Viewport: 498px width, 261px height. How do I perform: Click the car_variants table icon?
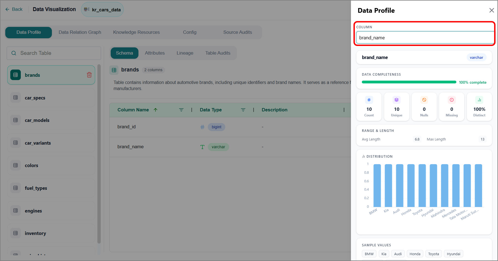pyautogui.click(x=16, y=143)
